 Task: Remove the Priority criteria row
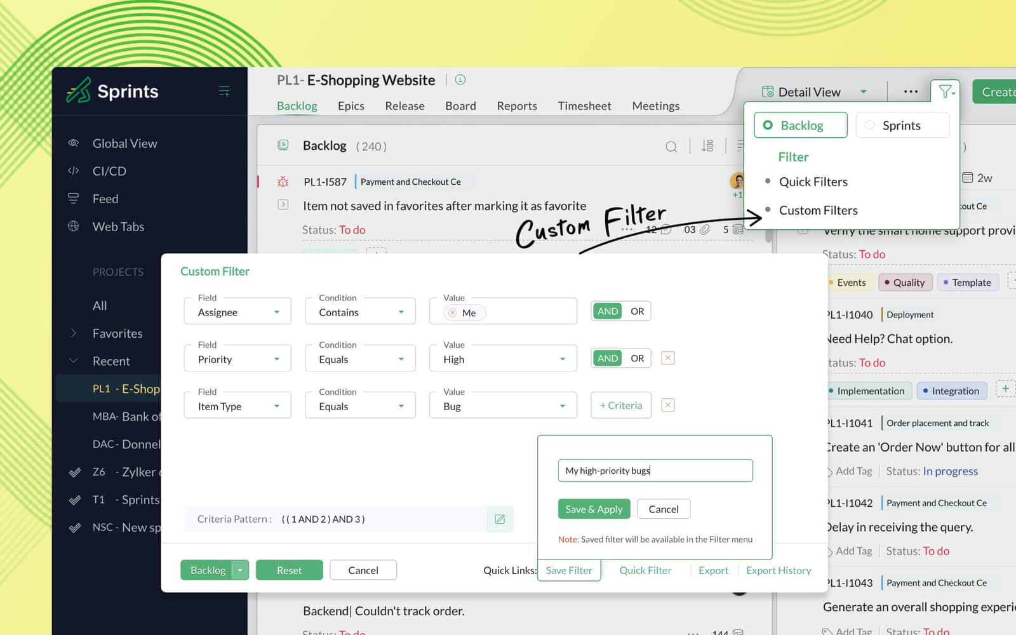point(667,358)
